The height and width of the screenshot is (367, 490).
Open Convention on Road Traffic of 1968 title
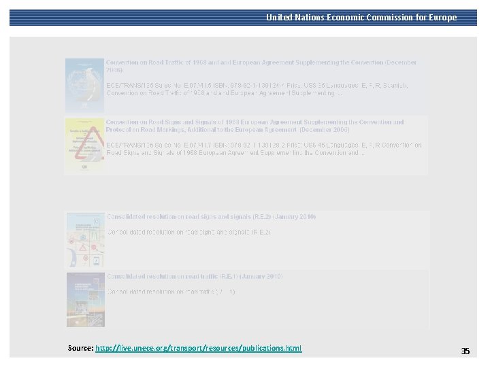click(x=261, y=66)
